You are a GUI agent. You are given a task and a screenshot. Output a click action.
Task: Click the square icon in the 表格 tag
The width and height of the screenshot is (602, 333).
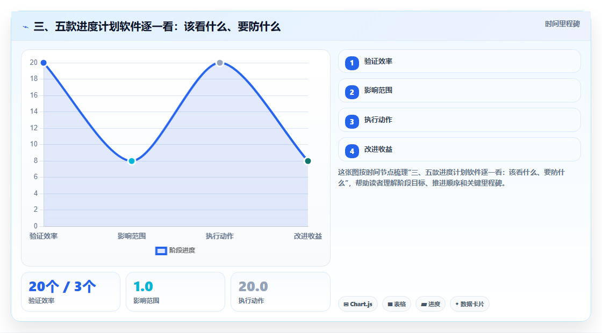[x=390, y=304]
